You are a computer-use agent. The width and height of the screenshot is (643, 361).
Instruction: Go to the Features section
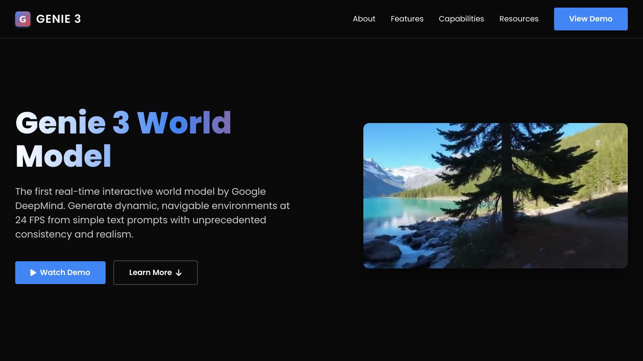tap(407, 19)
